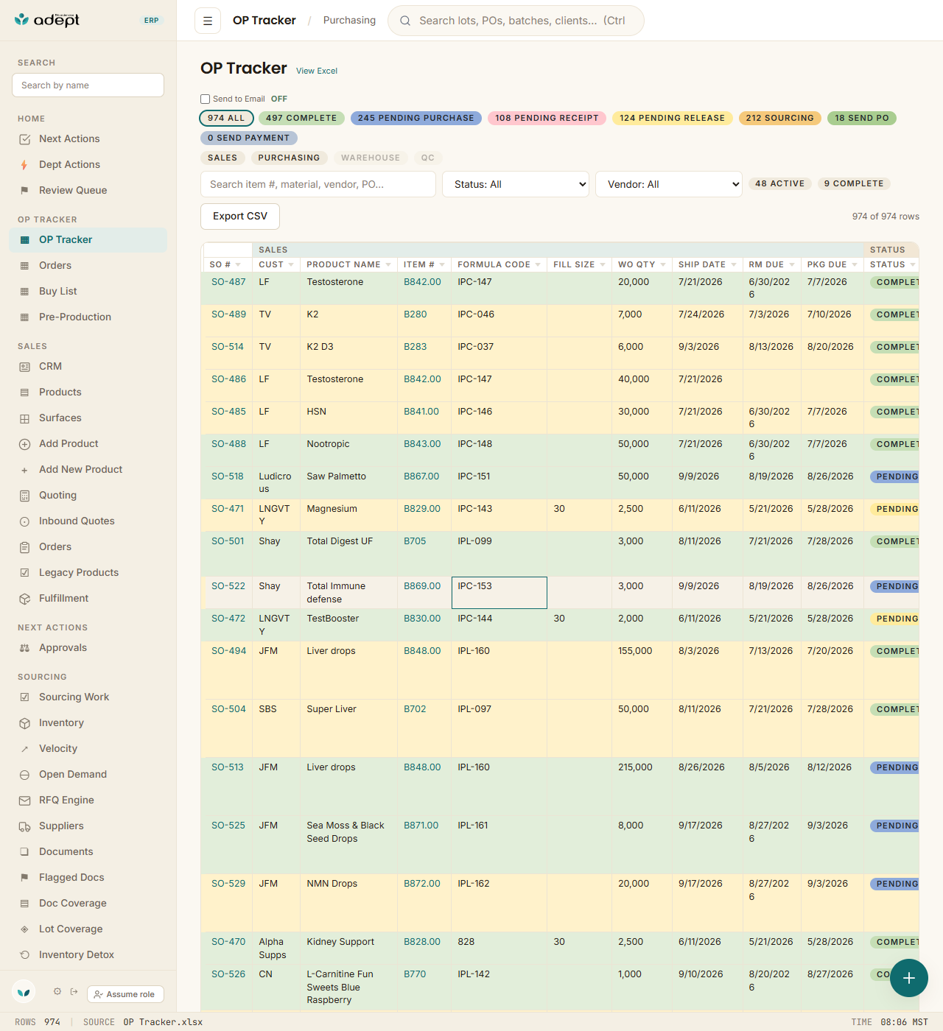Toggle the hamburger menu icon
Screen dimensions: 943x1031
pos(208,21)
